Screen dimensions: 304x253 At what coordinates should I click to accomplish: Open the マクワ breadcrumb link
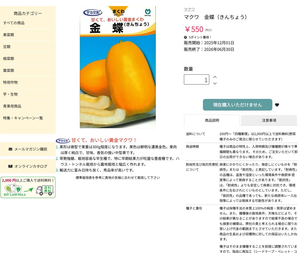(x=189, y=9)
